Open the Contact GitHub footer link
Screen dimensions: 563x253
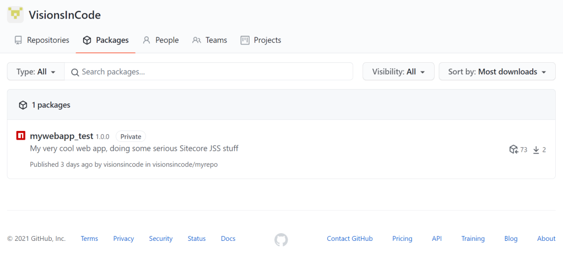(x=349, y=239)
